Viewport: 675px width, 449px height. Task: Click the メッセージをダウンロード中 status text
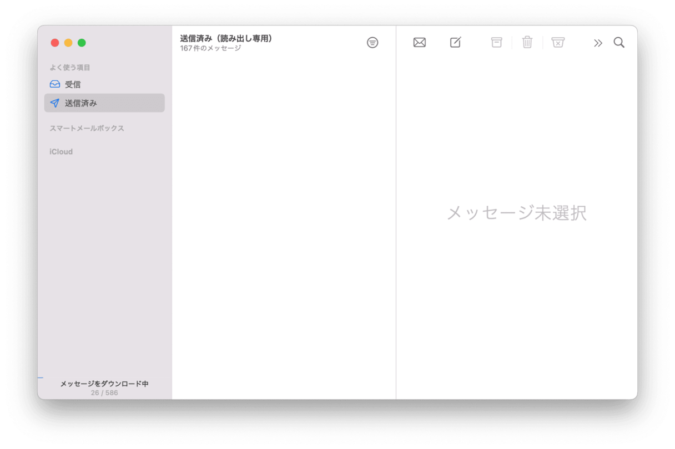click(x=104, y=384)
